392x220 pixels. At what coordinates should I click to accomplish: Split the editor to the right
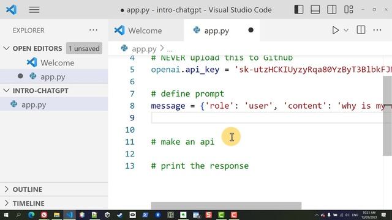[361, 30]
